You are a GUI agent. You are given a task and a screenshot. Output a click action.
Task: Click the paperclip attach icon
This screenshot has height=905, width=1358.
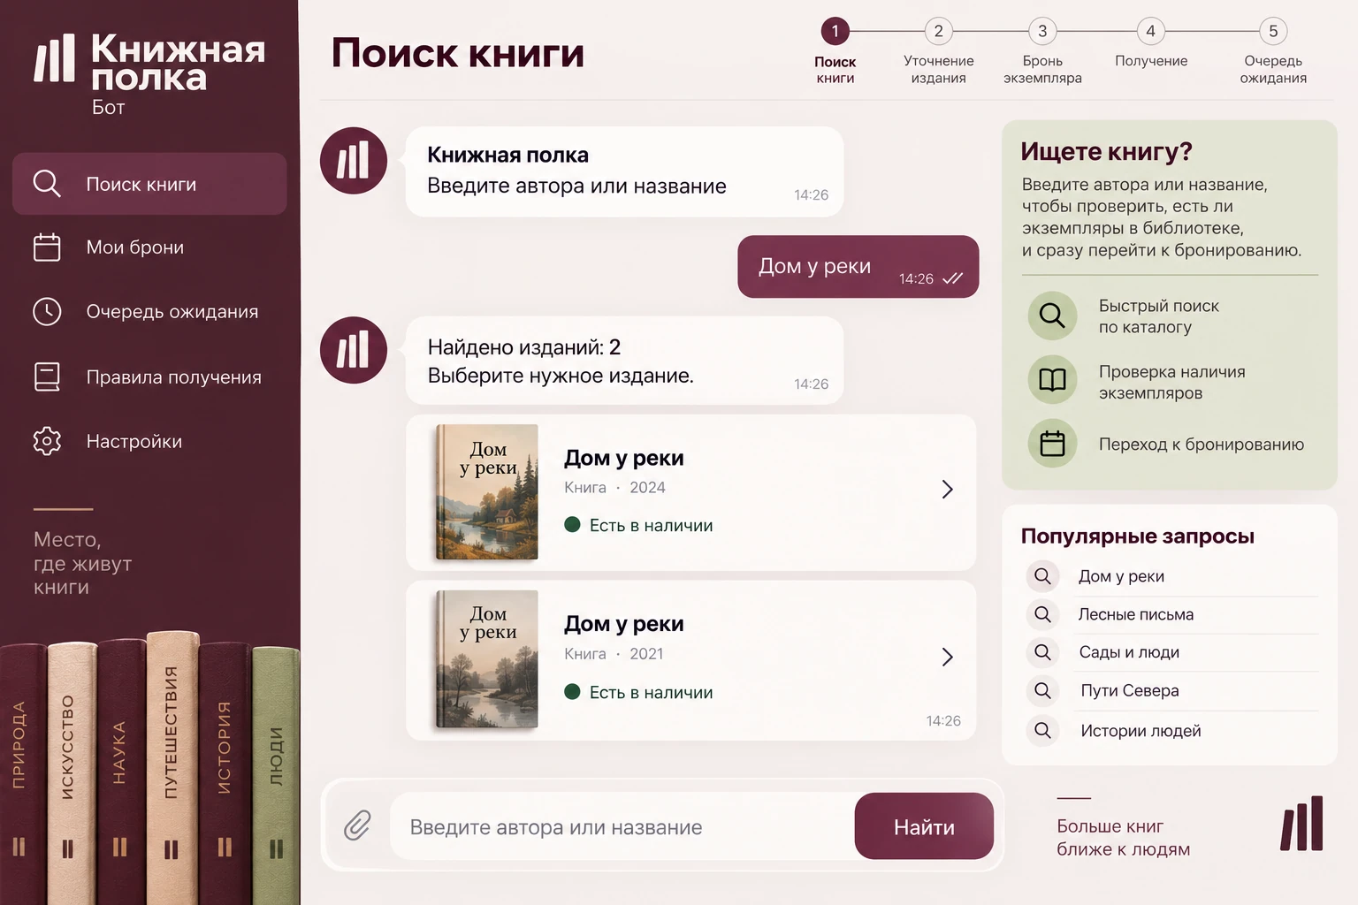click(357, 825)
